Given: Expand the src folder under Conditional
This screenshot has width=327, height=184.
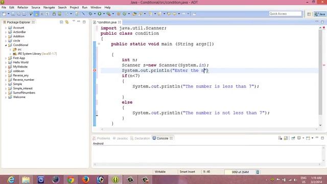Looking at the screenshot, I should [10, 50].
